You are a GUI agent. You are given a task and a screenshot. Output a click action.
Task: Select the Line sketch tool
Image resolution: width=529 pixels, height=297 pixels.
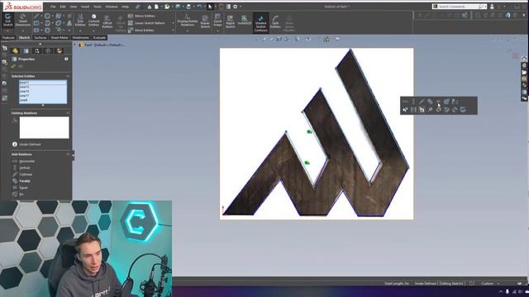click(36, 16)
